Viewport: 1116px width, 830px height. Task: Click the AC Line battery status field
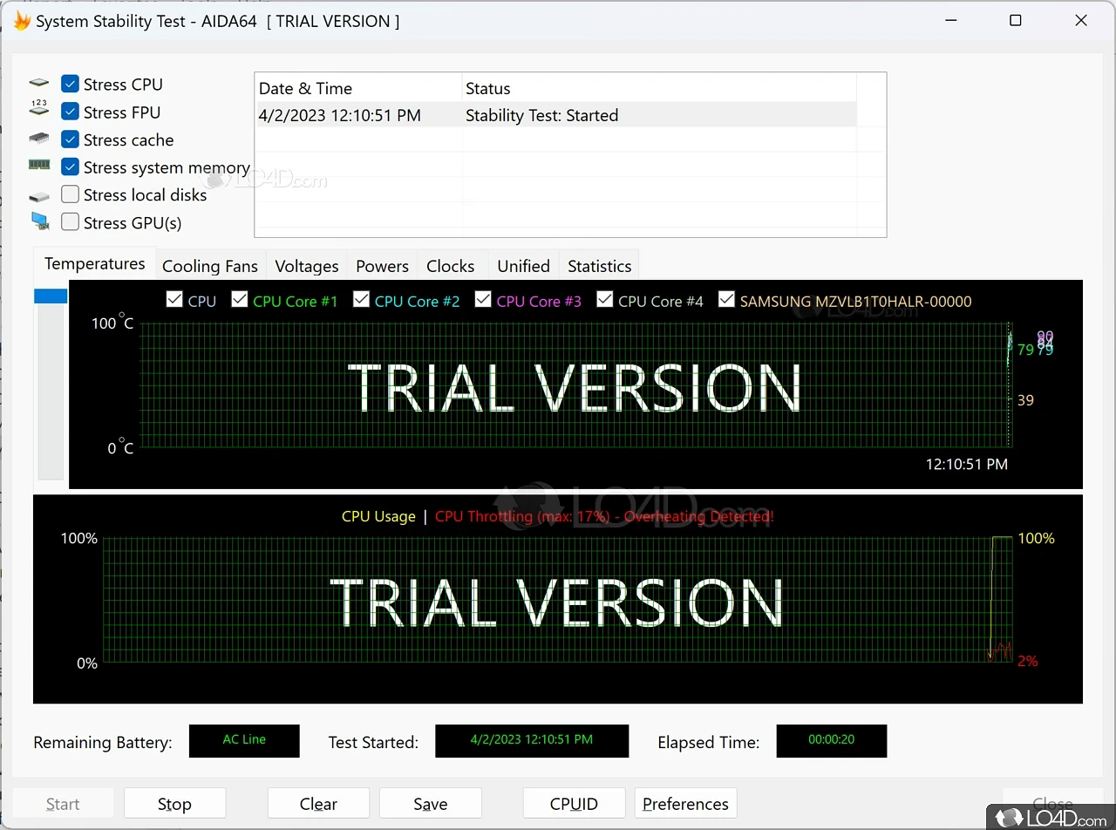click(x=244, y=740)
